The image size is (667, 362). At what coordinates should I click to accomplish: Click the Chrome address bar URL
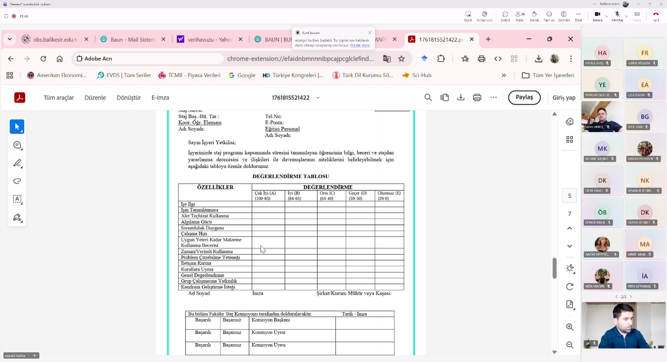point(300,58)
